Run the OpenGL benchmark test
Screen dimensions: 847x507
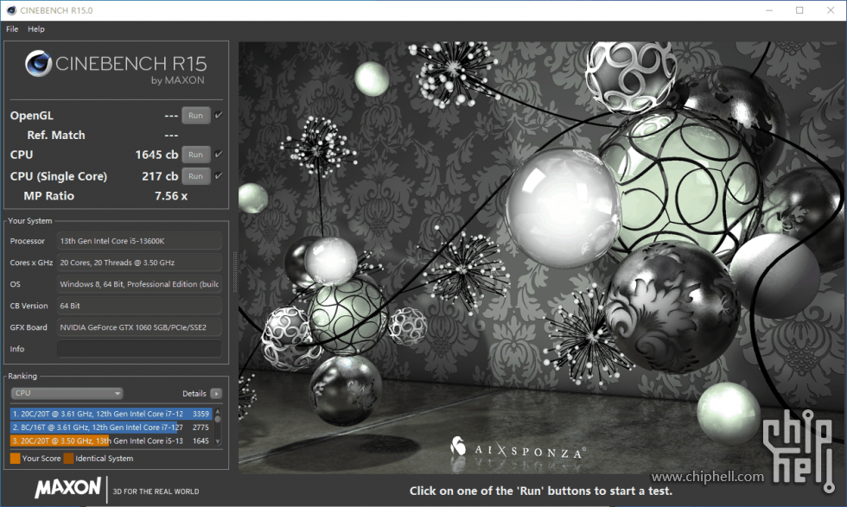pyautogui.click(x=195, y=116)
